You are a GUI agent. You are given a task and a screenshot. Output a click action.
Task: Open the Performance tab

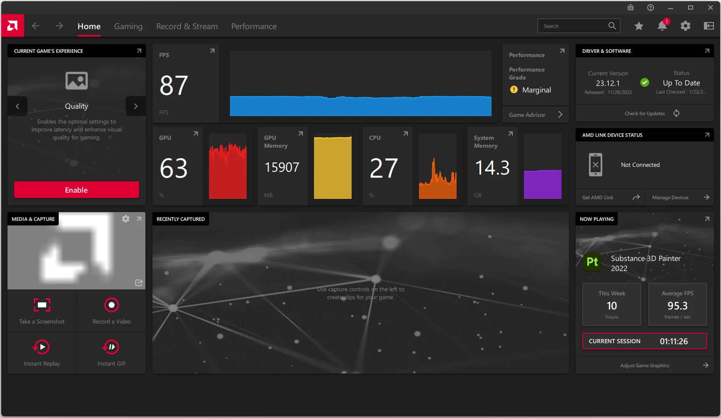254,26
